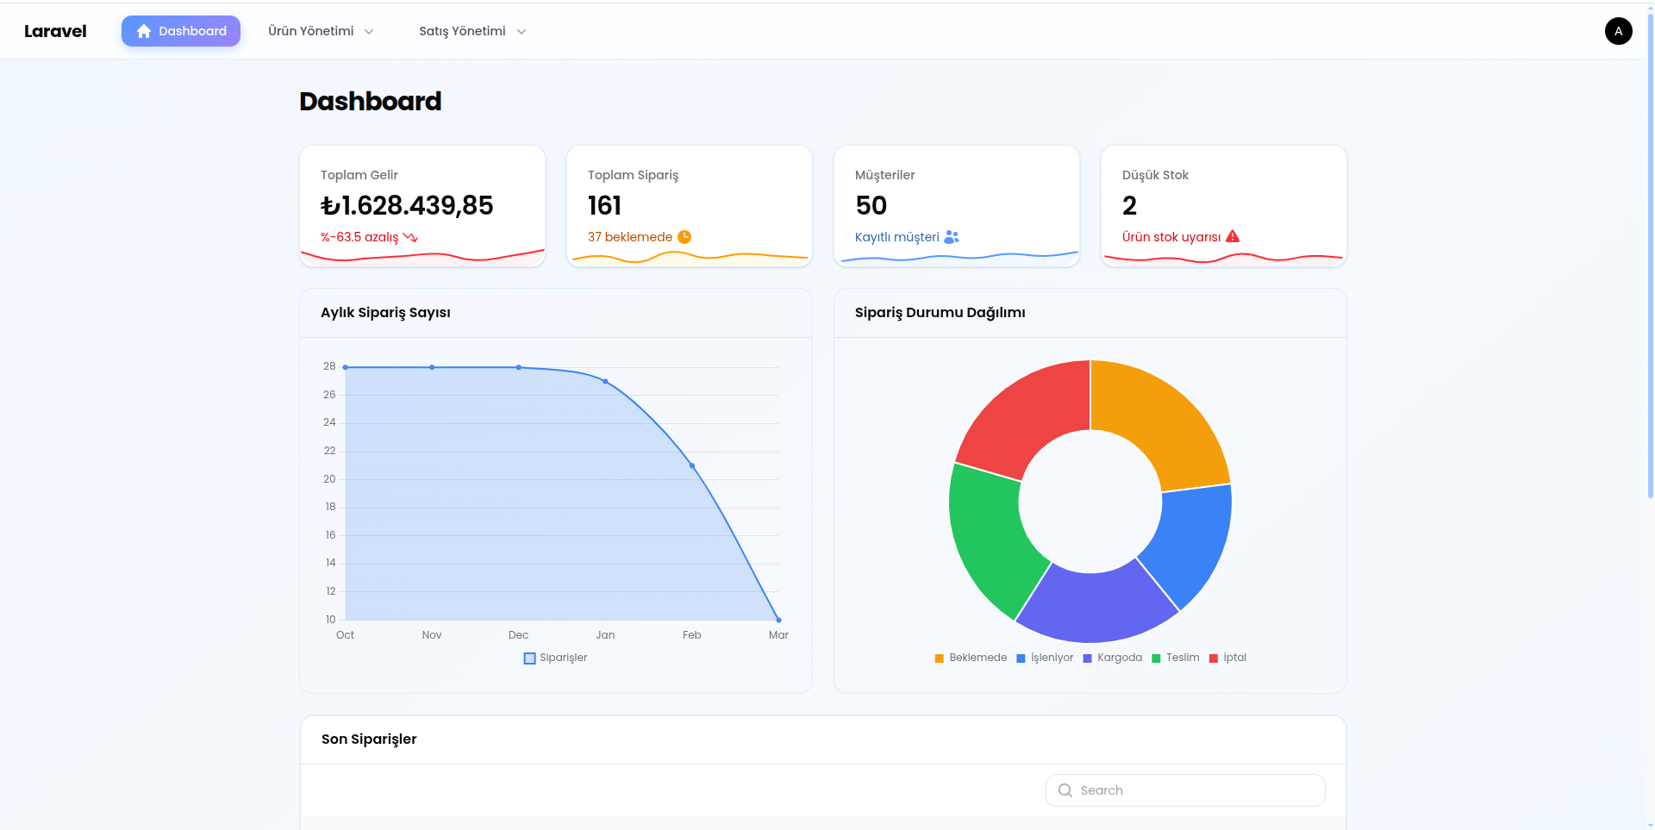Toggle the 'İptal' legend item
1655x830 pixels.
pos(1227,658)
